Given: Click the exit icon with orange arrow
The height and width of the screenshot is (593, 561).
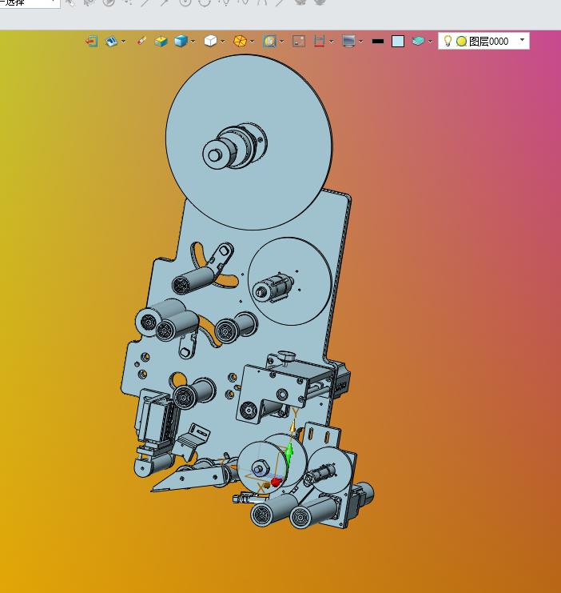Looking at the screenshot, I should tap(92, 41).
